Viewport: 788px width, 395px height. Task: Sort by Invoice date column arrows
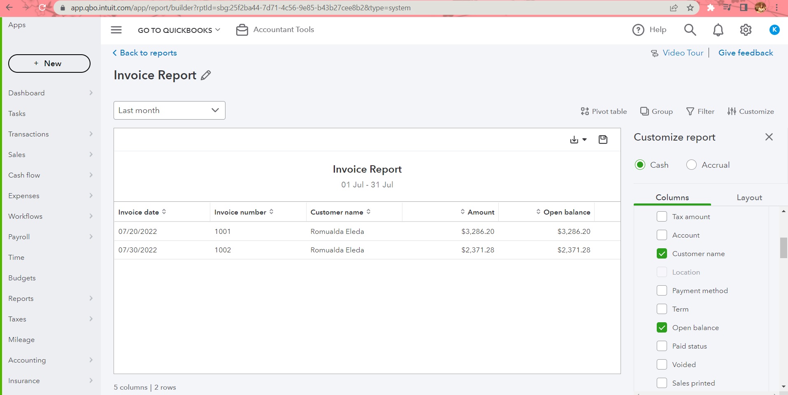pyautogui.click(x=164, y=212)
